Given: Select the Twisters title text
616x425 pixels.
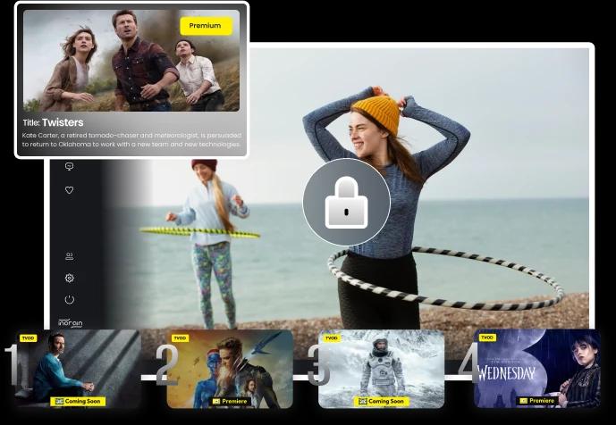Looking at the screenshot, I should 63,122.
